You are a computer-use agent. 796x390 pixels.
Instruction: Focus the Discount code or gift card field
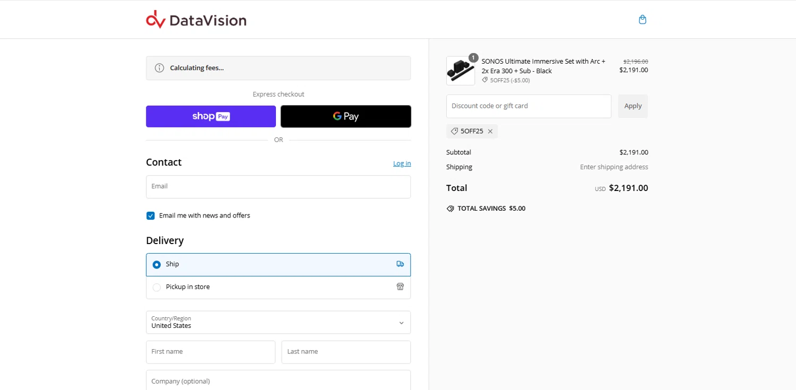pos(529,106)
